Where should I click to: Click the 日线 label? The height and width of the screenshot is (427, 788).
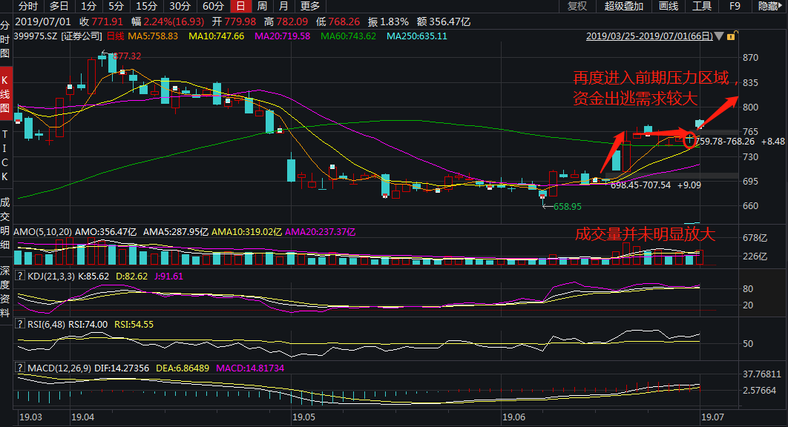pos(116,36)
